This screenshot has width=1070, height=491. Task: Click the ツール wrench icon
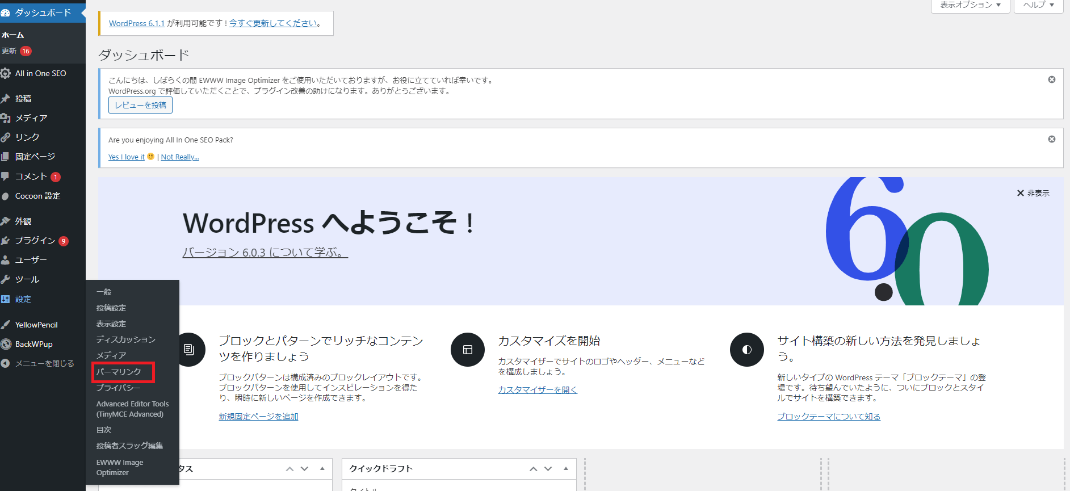coord(6,279)
